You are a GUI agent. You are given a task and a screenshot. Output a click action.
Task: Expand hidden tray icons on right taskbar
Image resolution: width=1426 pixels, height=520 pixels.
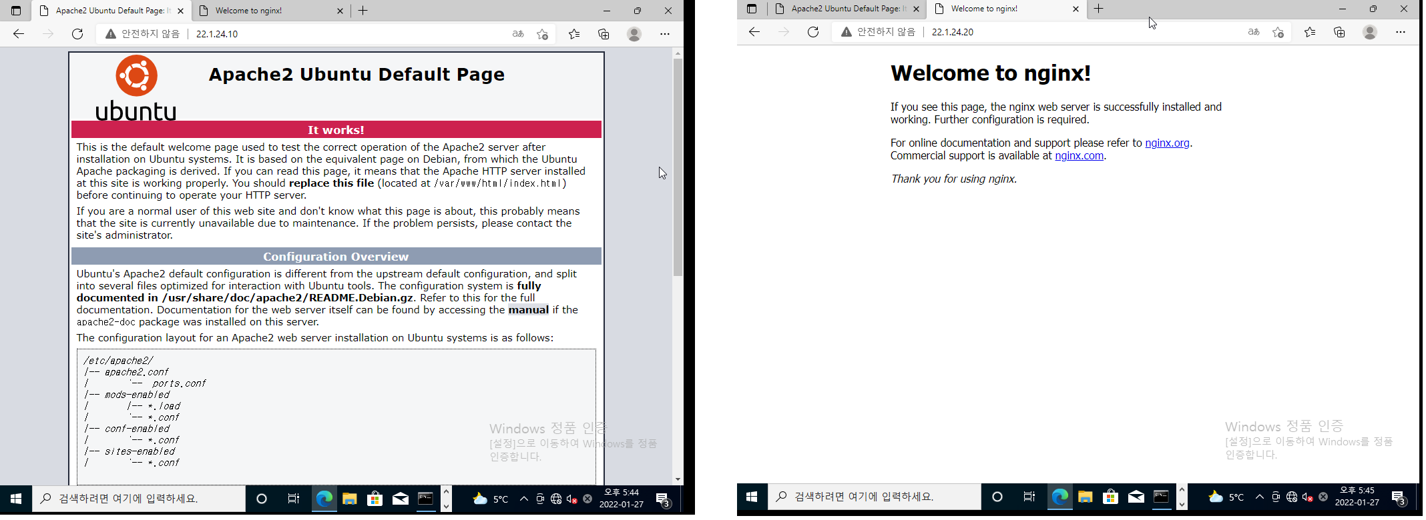pyautogui.click(x=1260, y=497)
